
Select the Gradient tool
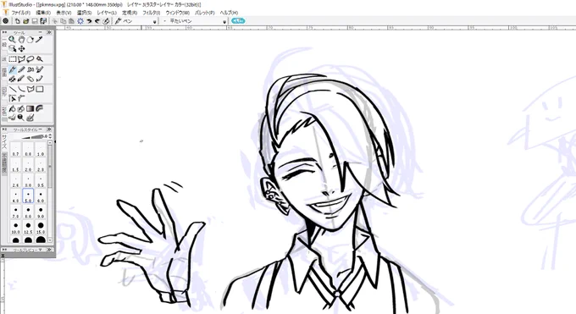tap(30, 108)
